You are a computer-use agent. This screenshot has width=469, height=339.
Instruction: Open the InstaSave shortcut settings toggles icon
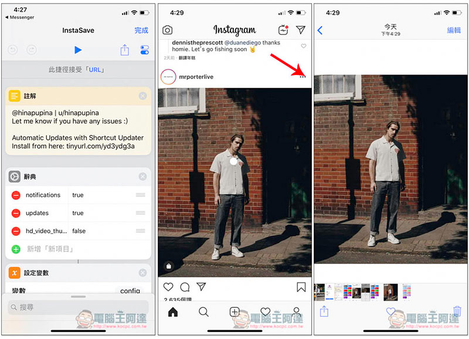[144, 50]
